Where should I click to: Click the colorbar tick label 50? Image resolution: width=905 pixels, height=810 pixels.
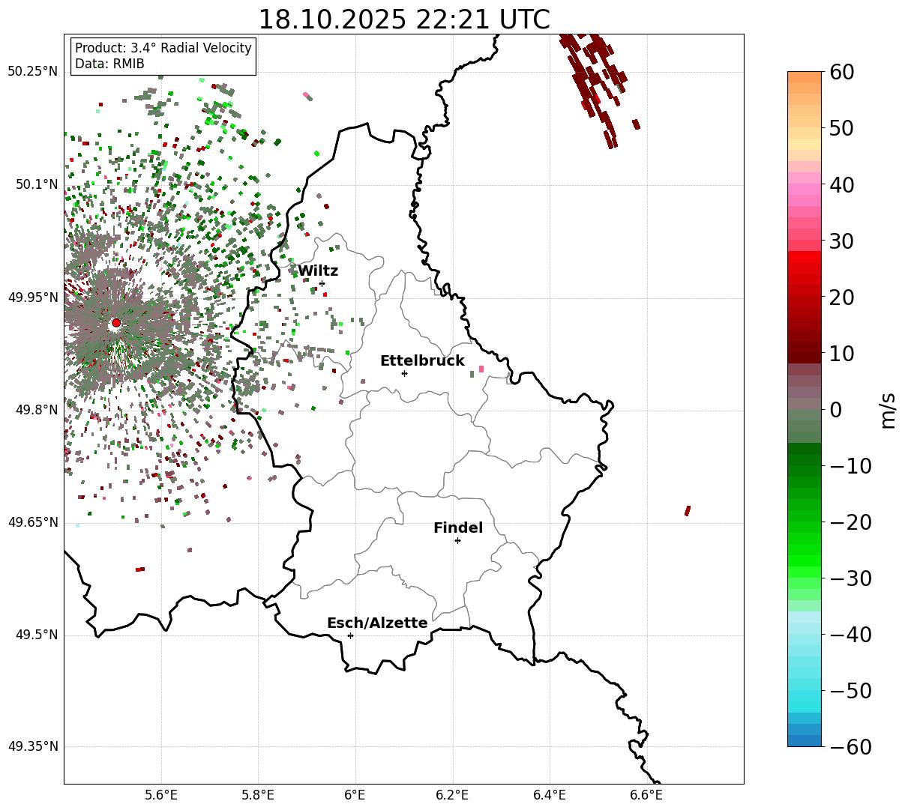tap(844, 128)
